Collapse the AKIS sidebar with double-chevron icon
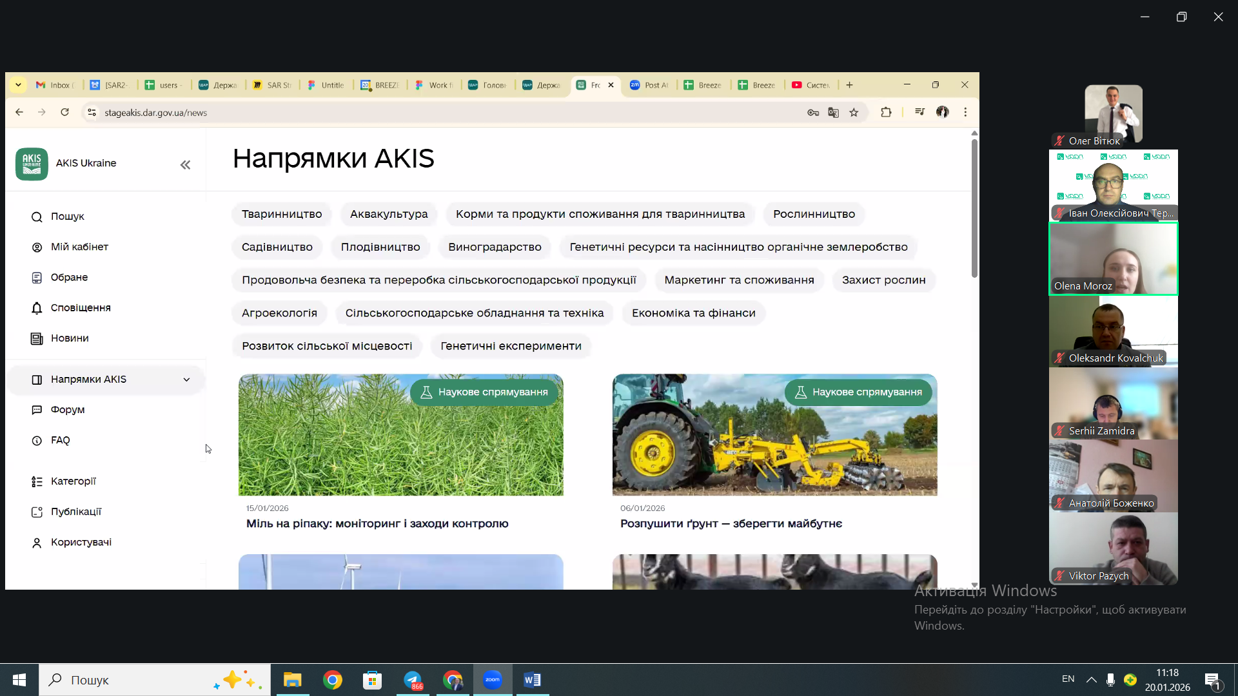This screenshot has height=696, width=1238. pos(185,165)
